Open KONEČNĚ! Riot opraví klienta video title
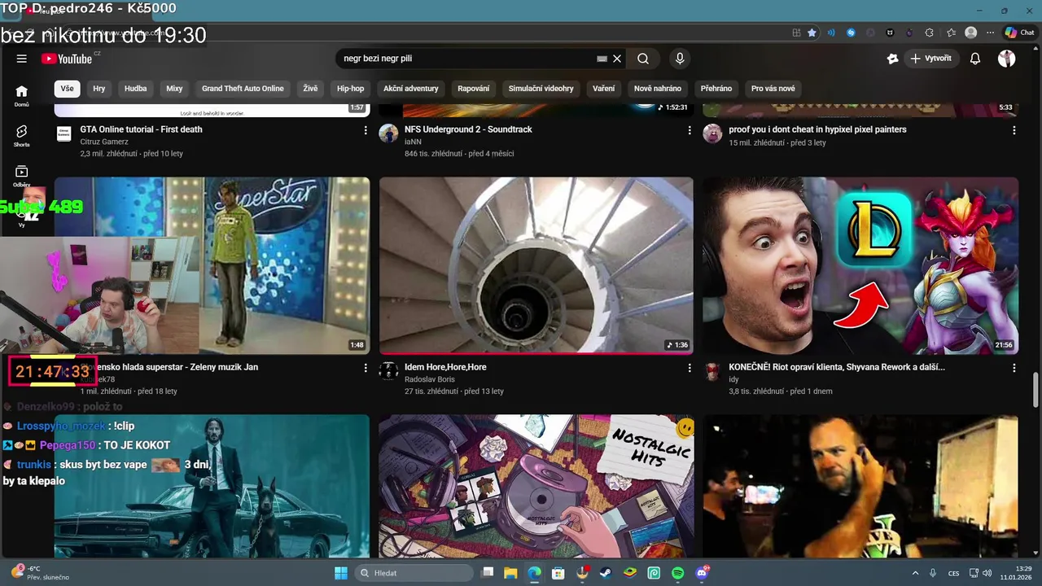Image resolution: width=1042 pixels, height=586 pixels. pyautogui.click(x=837, y=367)
